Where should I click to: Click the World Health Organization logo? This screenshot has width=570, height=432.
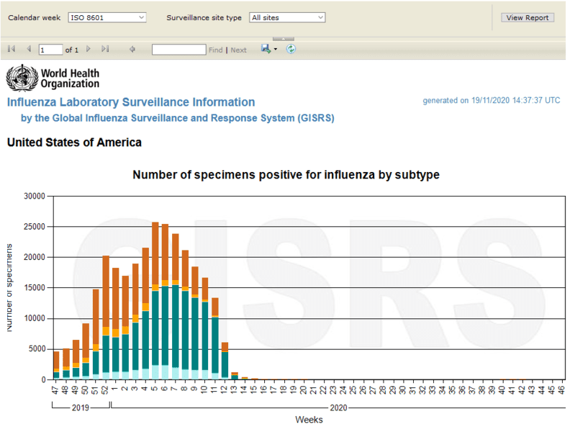[x=53, y=78]
